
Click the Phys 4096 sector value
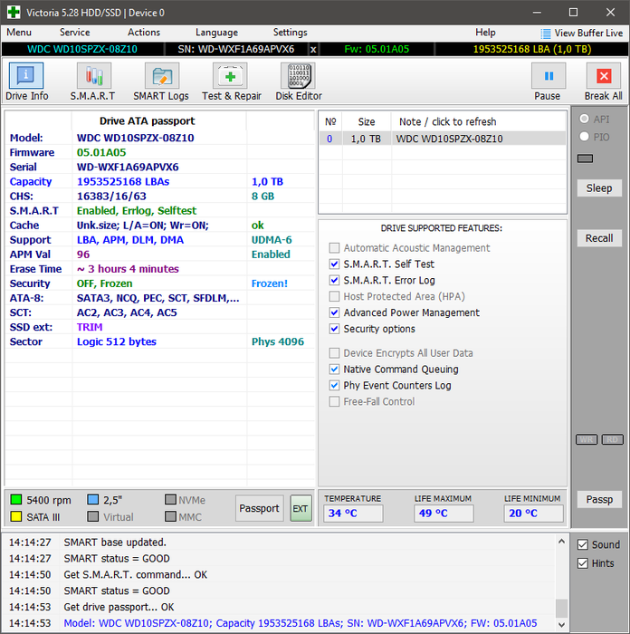tap(278, 341)
